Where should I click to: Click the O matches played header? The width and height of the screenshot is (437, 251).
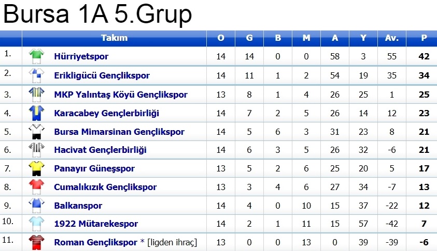221,38
